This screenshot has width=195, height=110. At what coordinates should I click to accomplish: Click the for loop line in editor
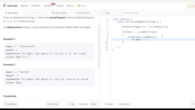pos(140,32)
